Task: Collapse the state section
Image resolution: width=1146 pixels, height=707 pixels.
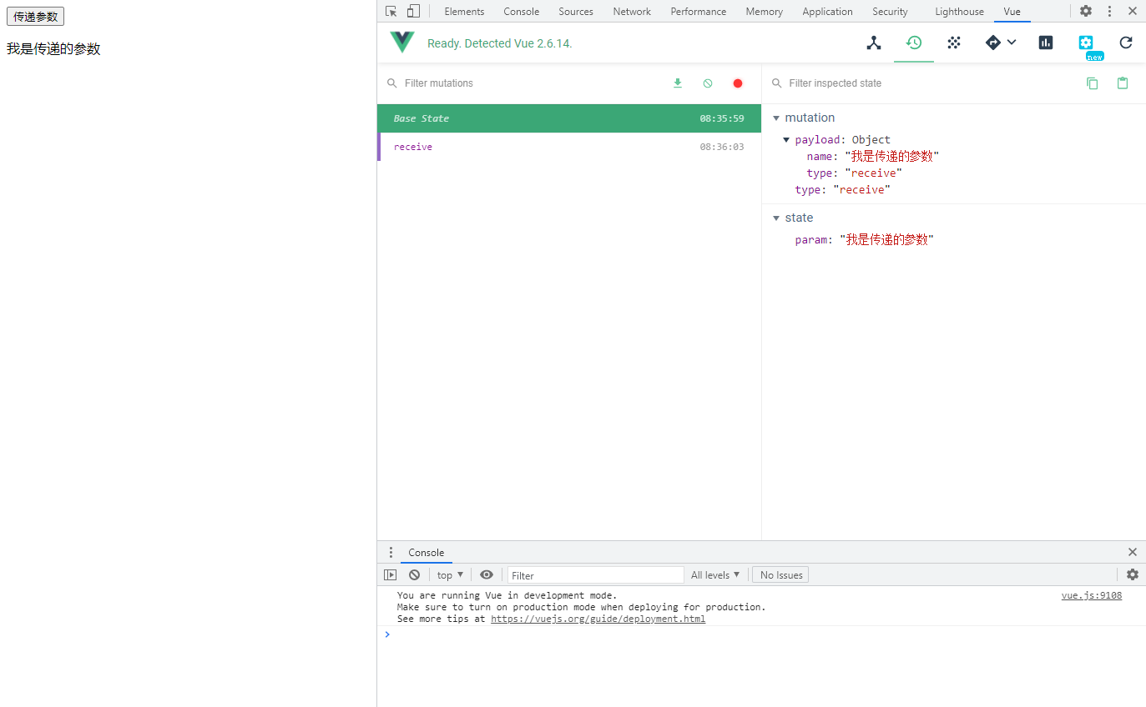Action: (777, 218)
